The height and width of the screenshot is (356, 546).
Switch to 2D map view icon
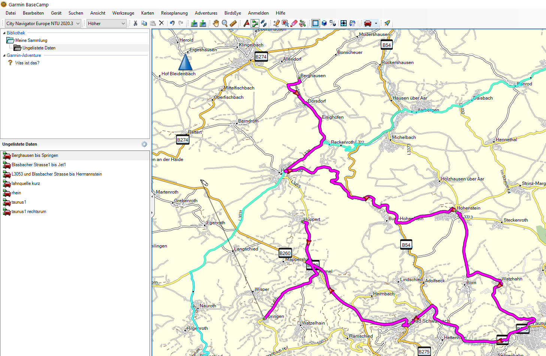pyautogui.click(x=316, y=23)
